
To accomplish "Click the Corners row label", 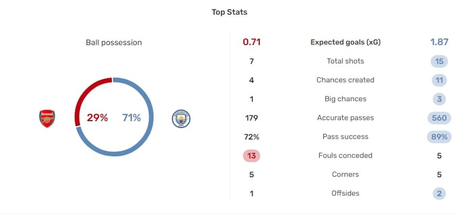I will (345, 175).
